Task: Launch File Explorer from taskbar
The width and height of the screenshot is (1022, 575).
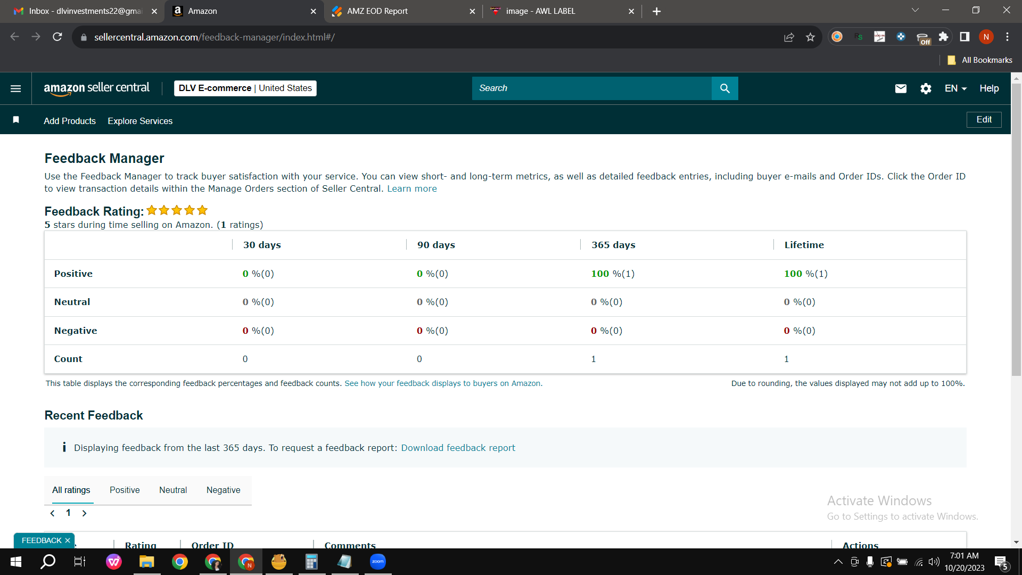Action: tap(146, 562)
